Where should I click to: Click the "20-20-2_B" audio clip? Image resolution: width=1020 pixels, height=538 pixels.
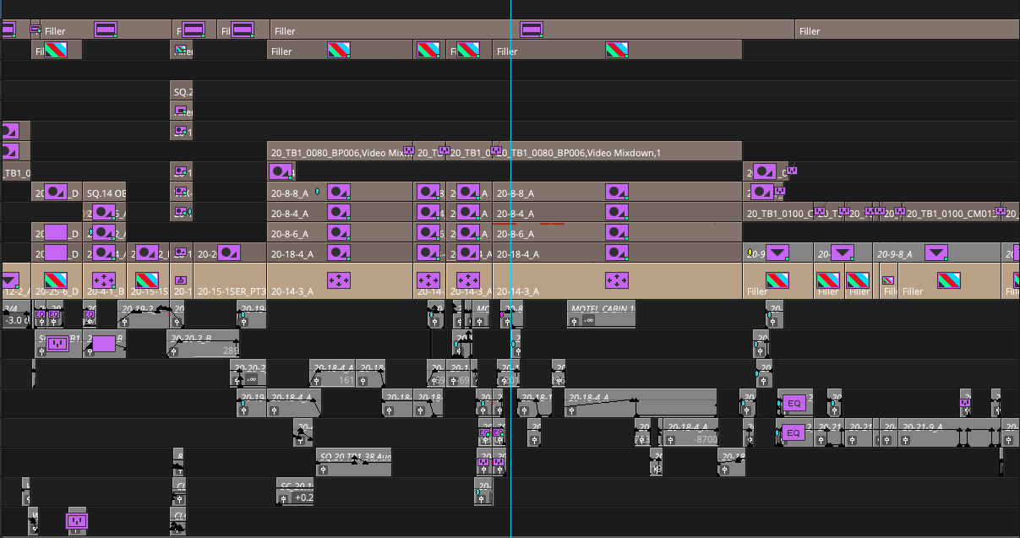point(203,344)
